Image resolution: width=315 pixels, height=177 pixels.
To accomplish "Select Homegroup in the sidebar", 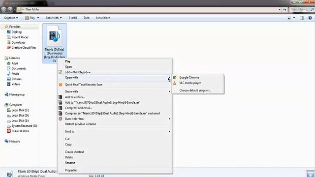I will coord(17,94).
